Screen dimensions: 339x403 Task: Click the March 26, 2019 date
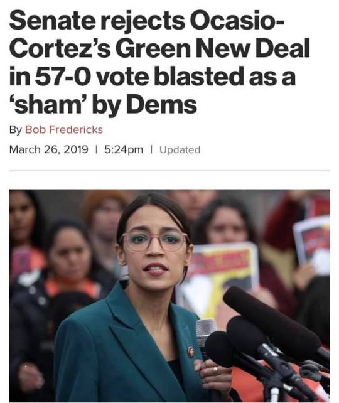[x=49, y=149]
